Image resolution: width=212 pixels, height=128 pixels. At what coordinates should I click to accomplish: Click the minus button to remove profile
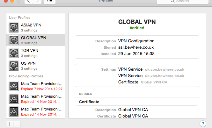(x=17, y=124)
